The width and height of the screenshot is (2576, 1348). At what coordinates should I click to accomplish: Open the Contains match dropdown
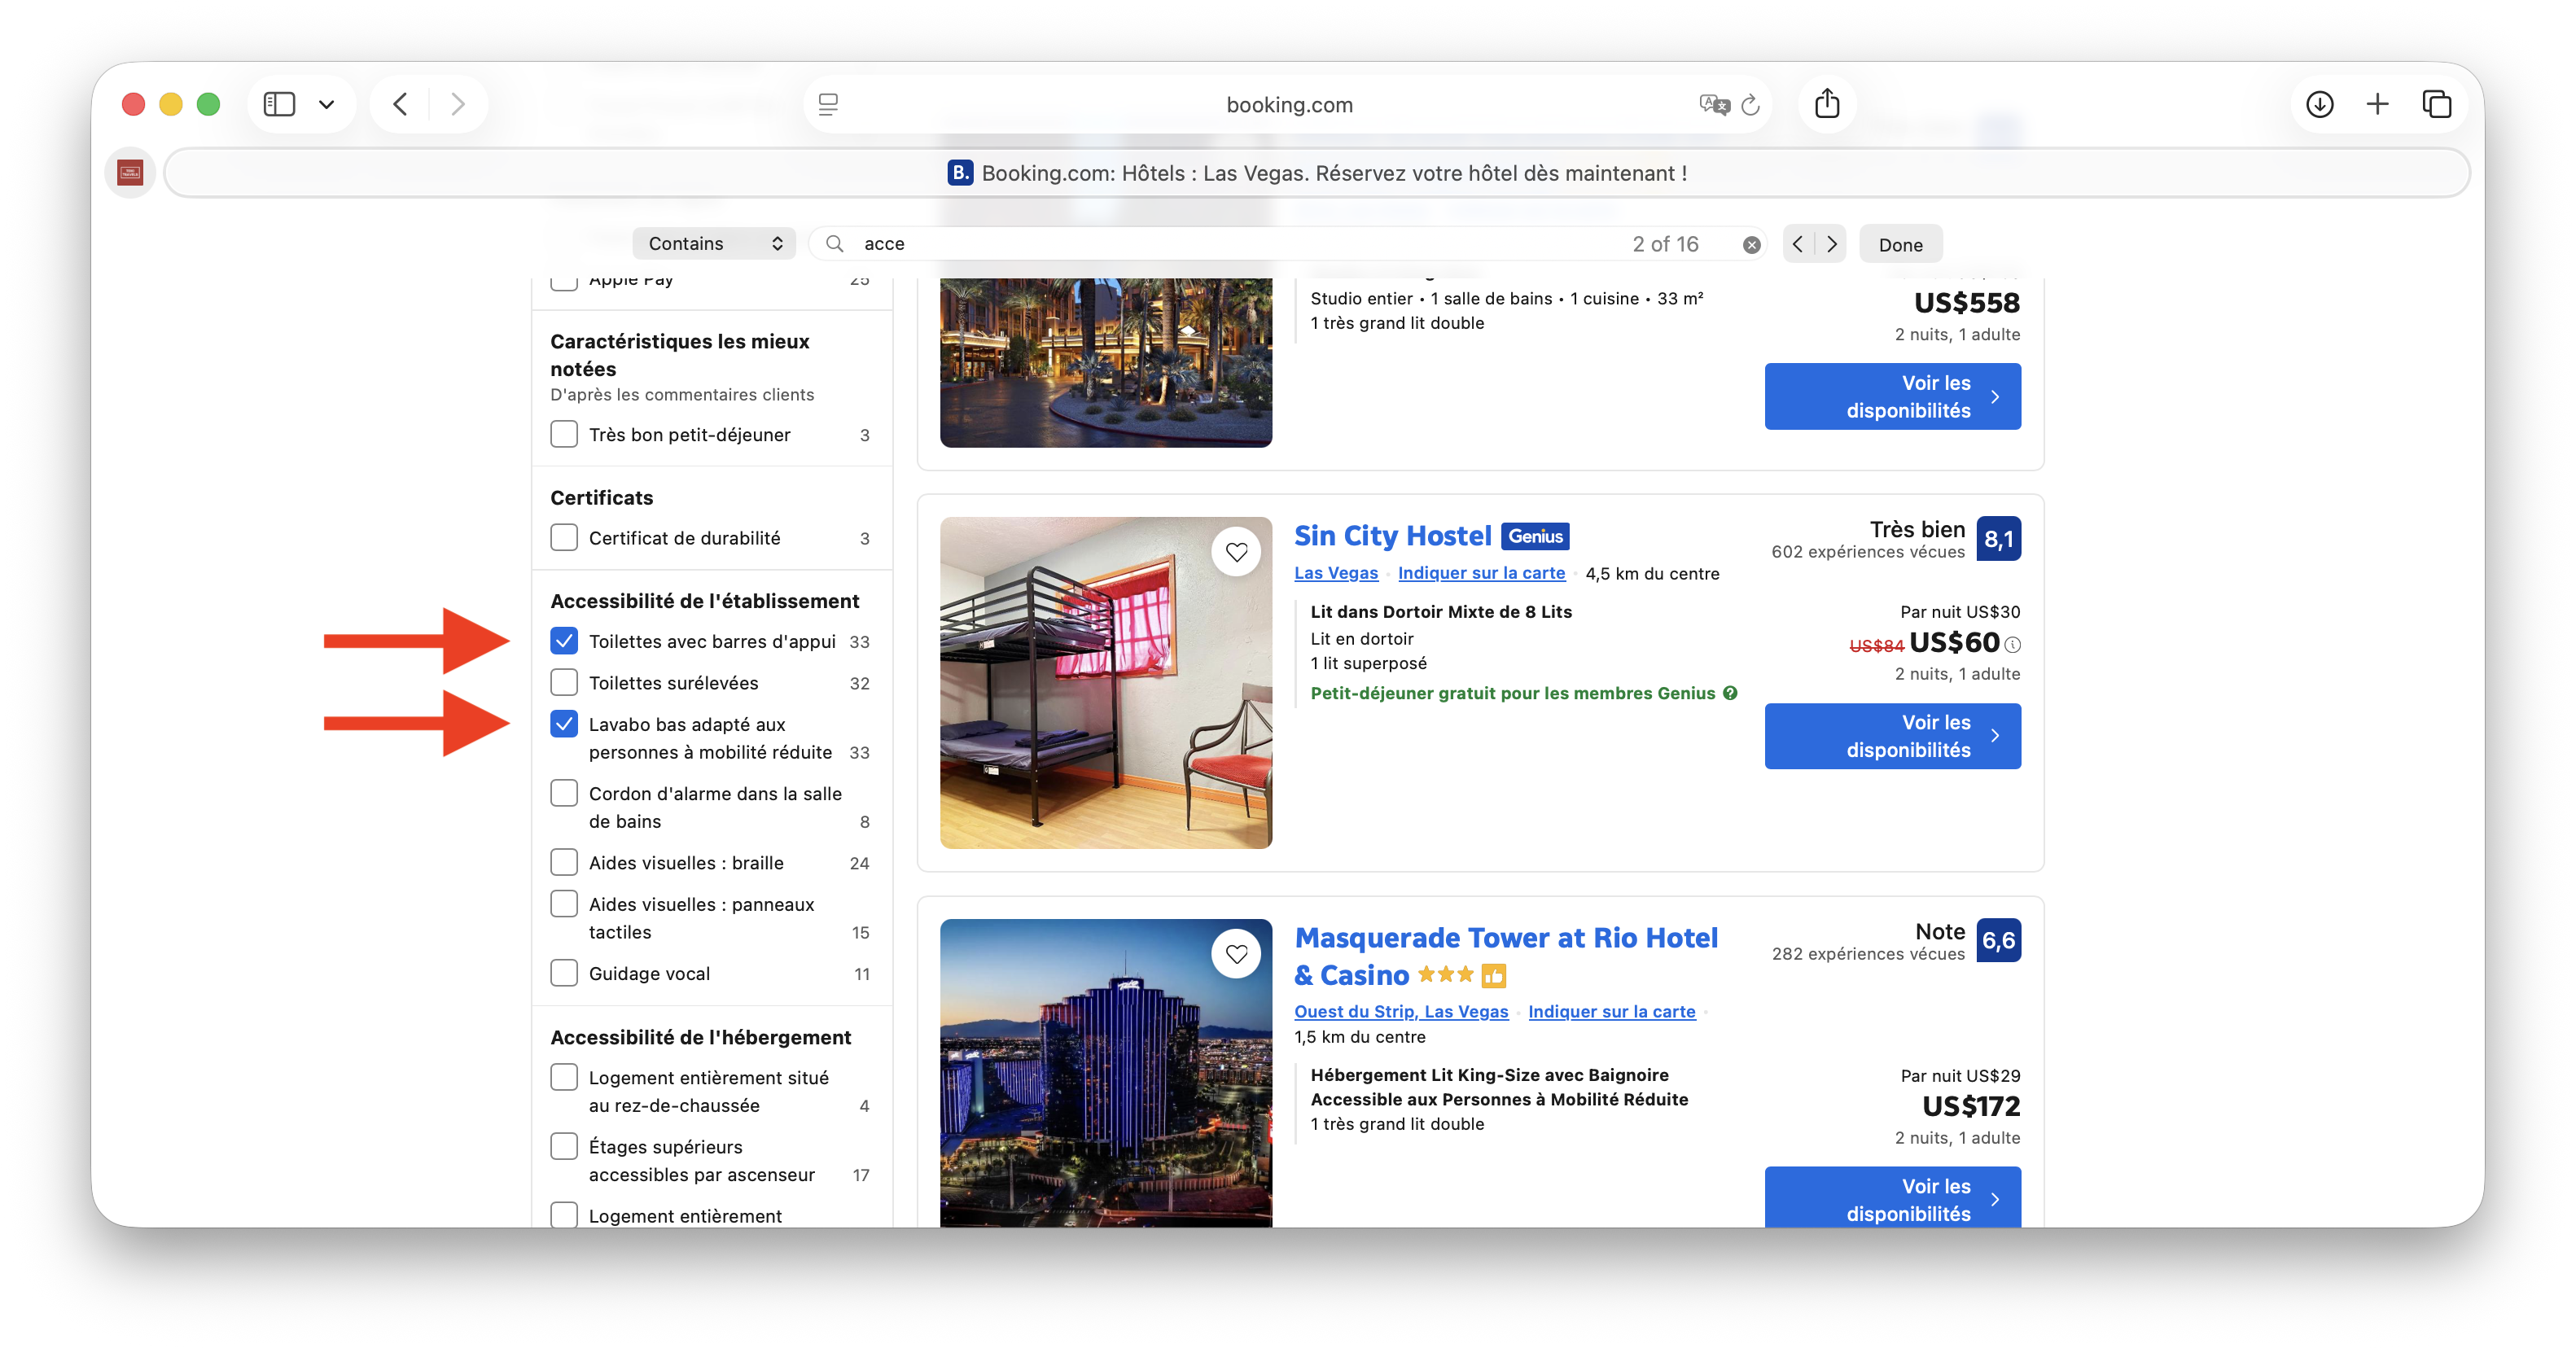pos(714,244)
